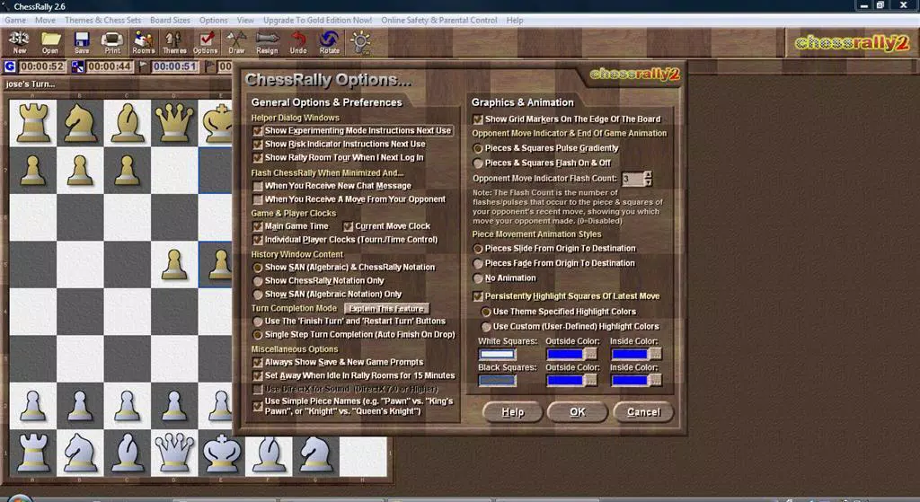Toggle Show Experimenting Mode Instructions Next Use
Screen dimensions: 920x502
[x=258, y=131]
